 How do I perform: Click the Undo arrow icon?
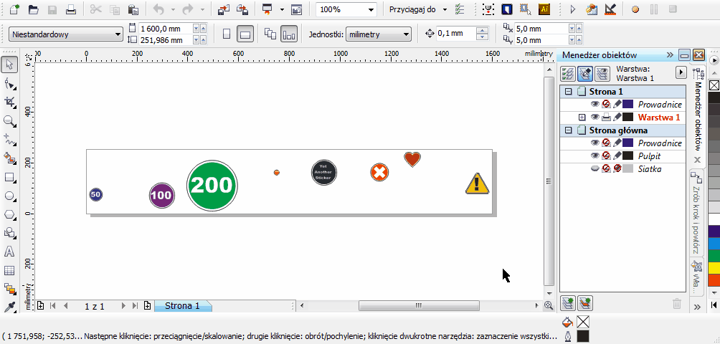tap(159, 9)
